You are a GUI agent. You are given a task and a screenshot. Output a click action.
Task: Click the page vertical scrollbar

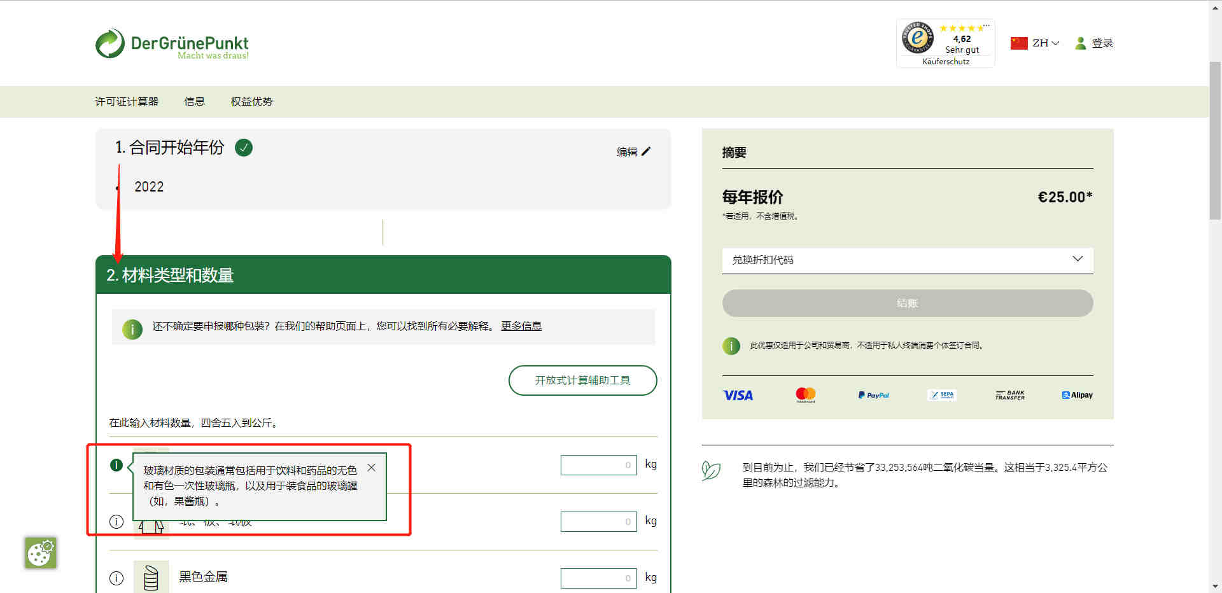[x=1215, y=140]
